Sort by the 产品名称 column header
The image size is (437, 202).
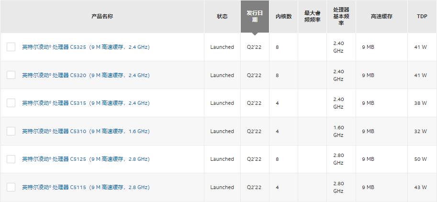coord(102,16)
